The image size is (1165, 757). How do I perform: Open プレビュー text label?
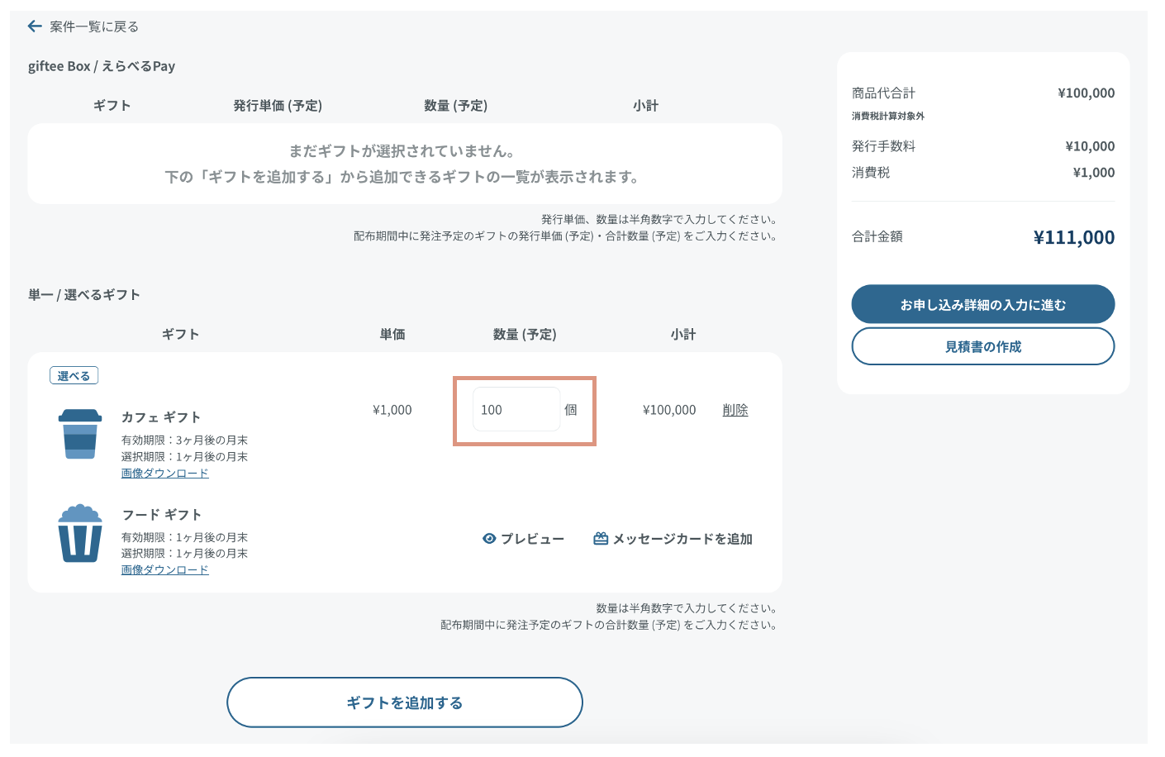532,539
